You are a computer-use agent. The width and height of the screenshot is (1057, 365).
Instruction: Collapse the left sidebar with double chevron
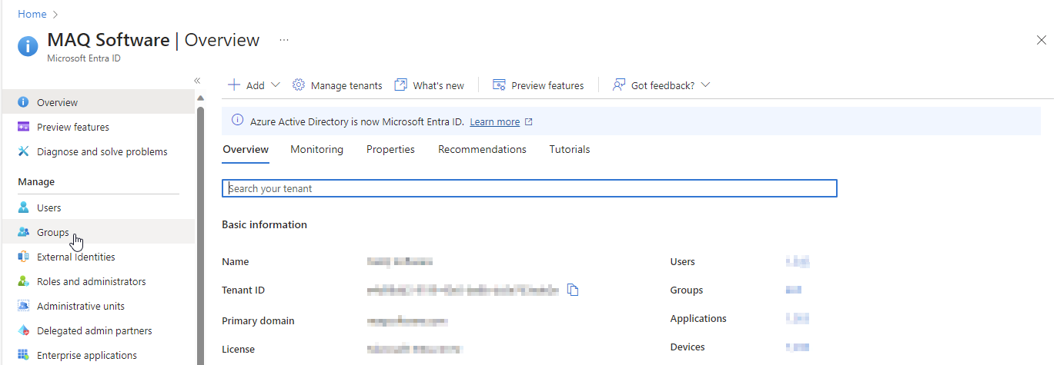pos(197,81)
